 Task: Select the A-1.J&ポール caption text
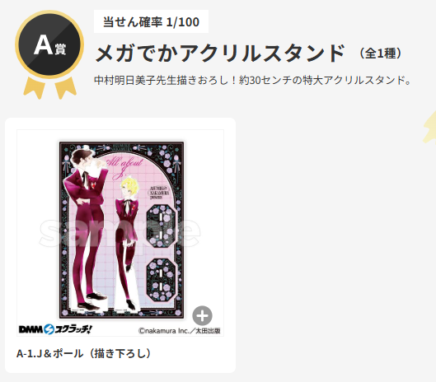click(83, 354)
